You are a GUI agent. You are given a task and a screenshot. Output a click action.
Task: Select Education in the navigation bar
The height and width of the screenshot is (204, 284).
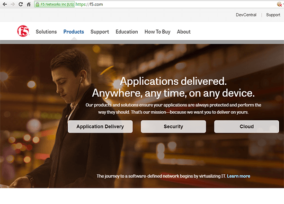pyautogui.click(x=126, y=32)
